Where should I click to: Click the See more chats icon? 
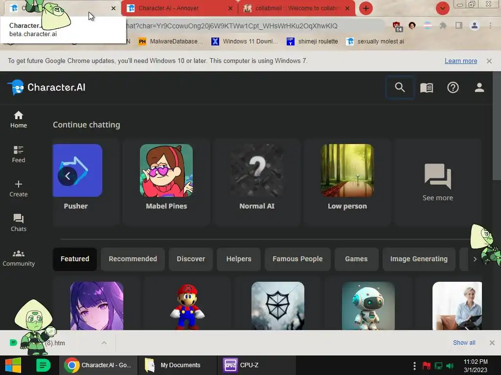pos(438,183)
